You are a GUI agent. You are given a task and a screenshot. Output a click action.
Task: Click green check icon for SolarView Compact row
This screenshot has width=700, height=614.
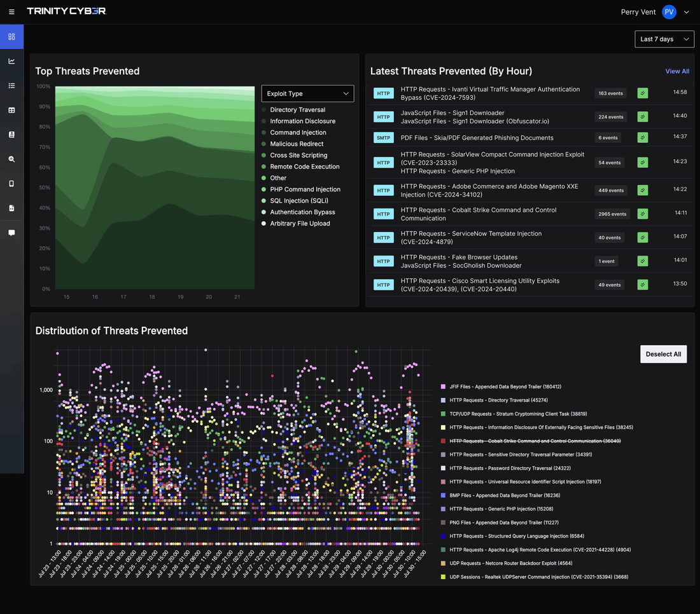[643, 163]
